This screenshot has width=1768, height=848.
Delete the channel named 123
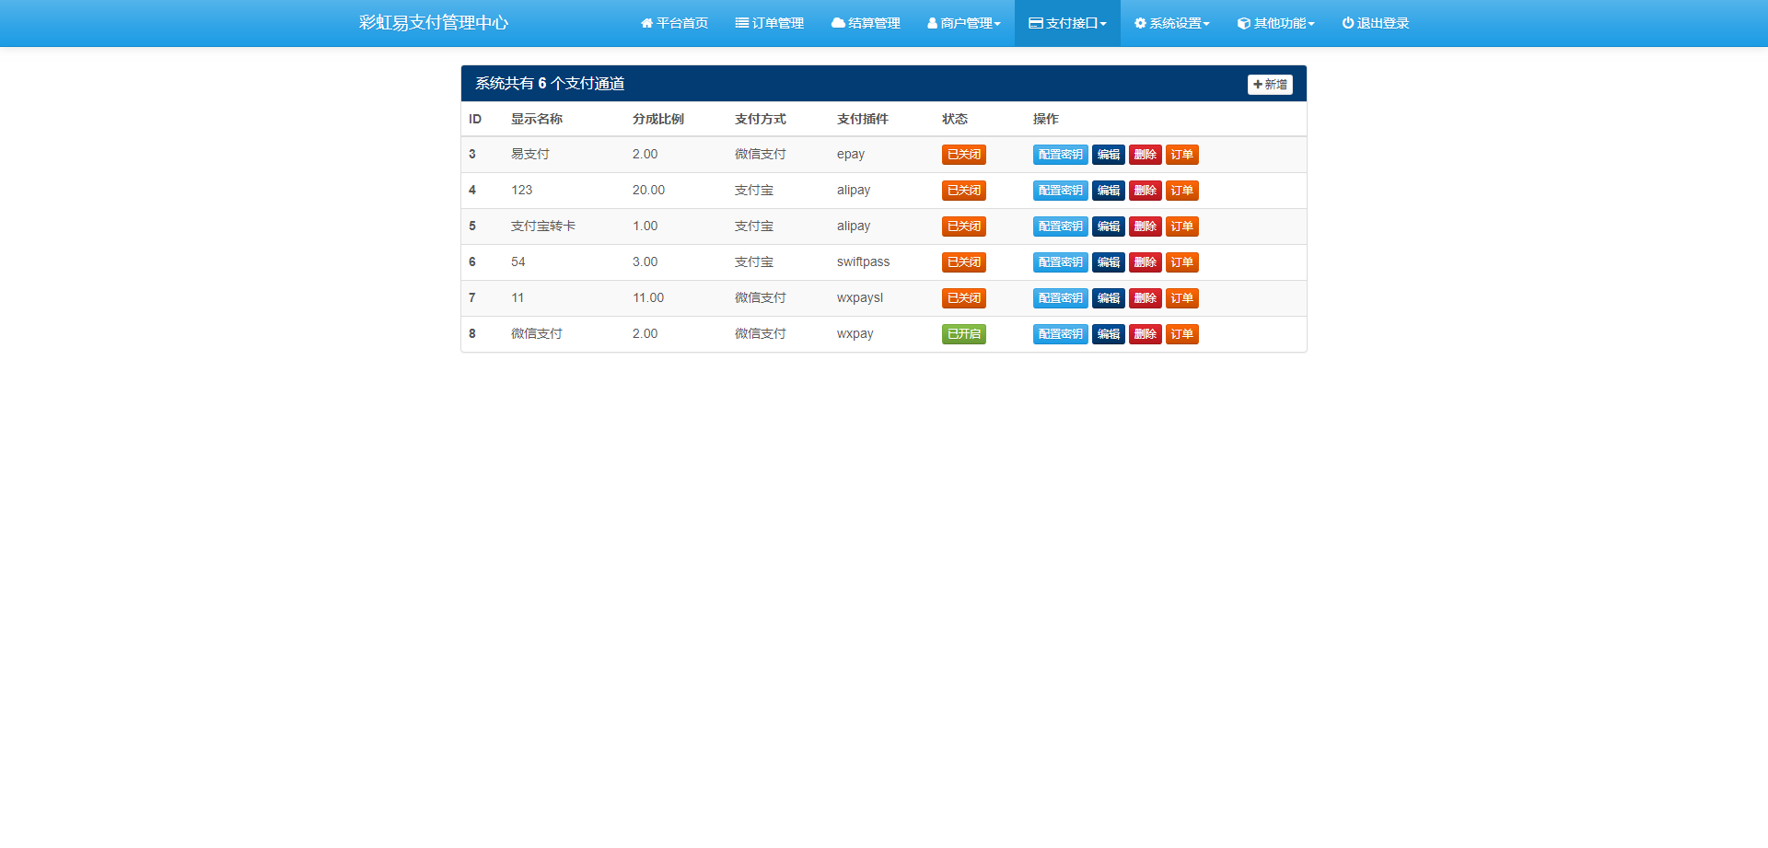[1145, 191]
